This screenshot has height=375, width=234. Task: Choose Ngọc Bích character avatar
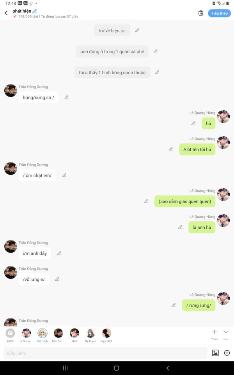click(106, 335)
